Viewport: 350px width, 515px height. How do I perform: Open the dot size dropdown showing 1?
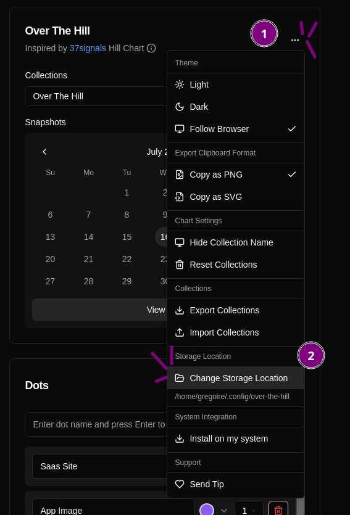[x=248, y=511]
